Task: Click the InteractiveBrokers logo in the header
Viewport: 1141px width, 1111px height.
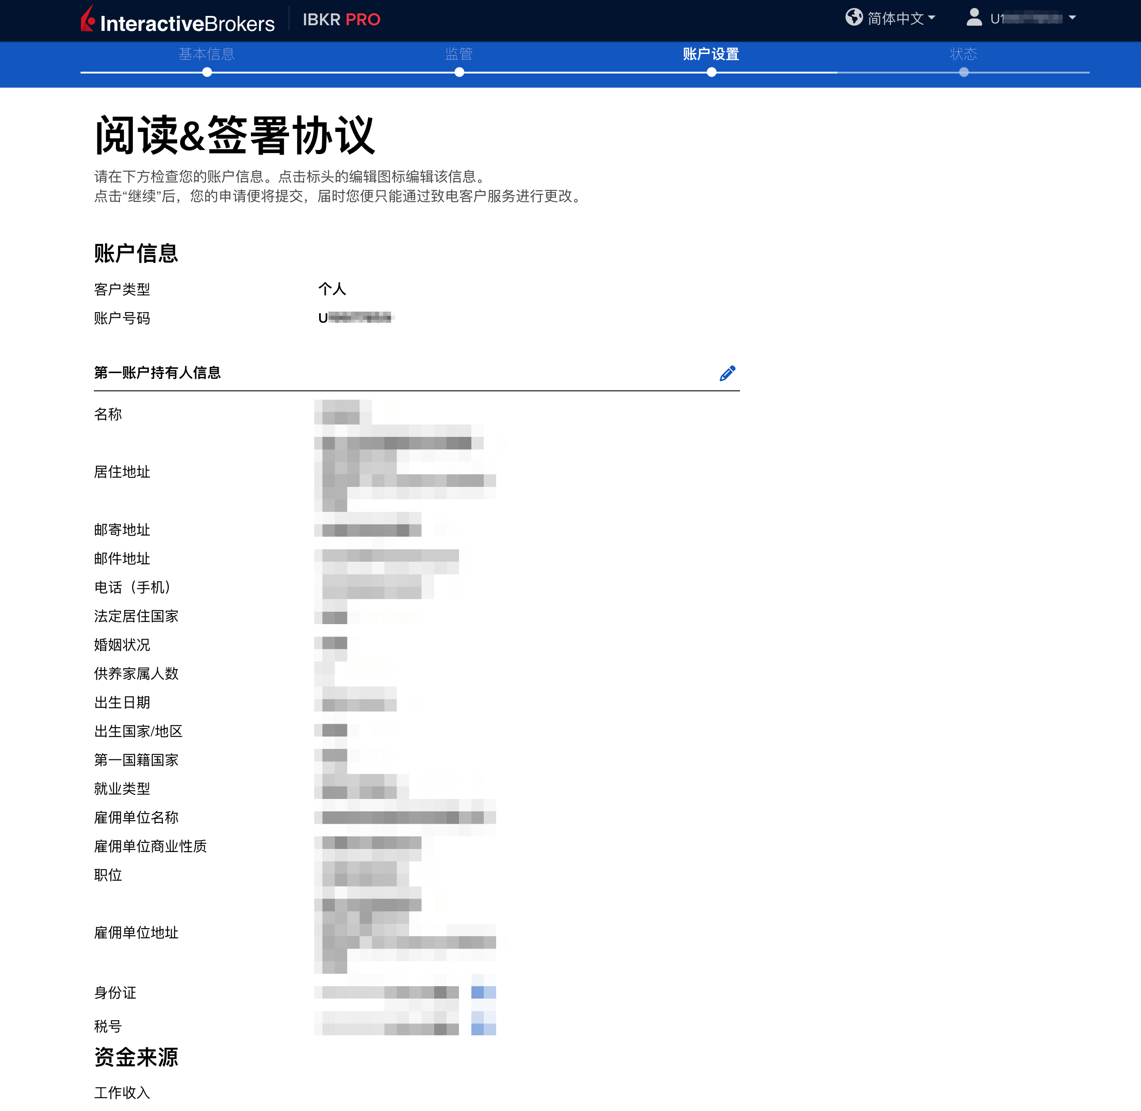Action: coord(177,19)
